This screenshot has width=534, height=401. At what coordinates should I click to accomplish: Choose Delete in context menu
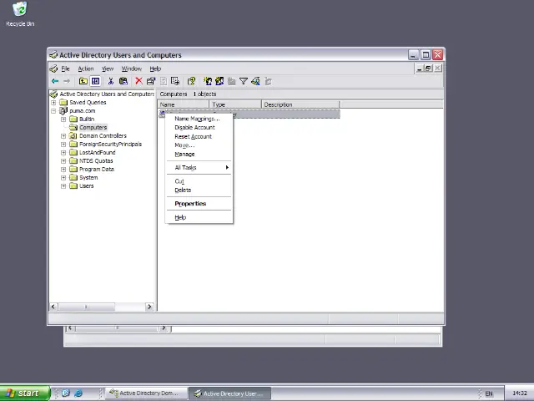[x=199, y=190]
